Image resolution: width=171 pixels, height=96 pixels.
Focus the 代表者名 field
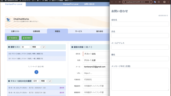[x=96, y=79]
